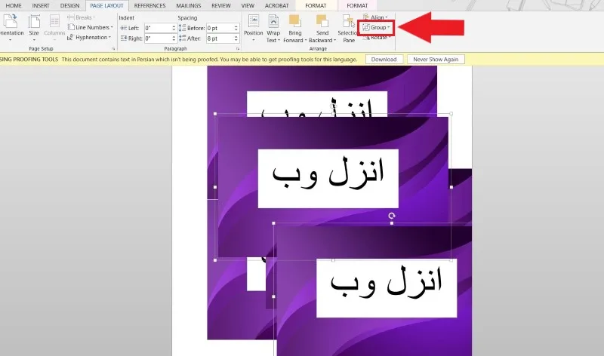Click the Spacing After input field
Image resolution: width=604 pixels, height=356 pixels.
pos(220,38)
